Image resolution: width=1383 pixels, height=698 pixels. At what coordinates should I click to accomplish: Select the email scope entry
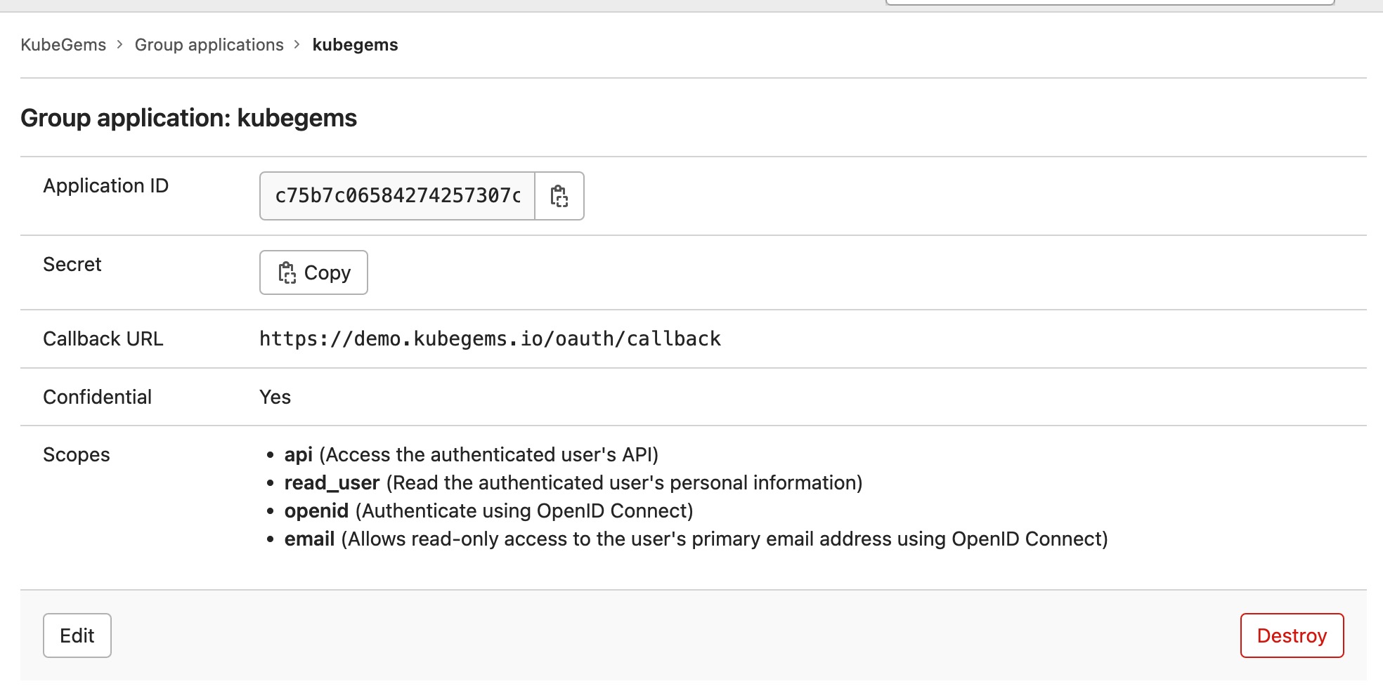(696, 539)
